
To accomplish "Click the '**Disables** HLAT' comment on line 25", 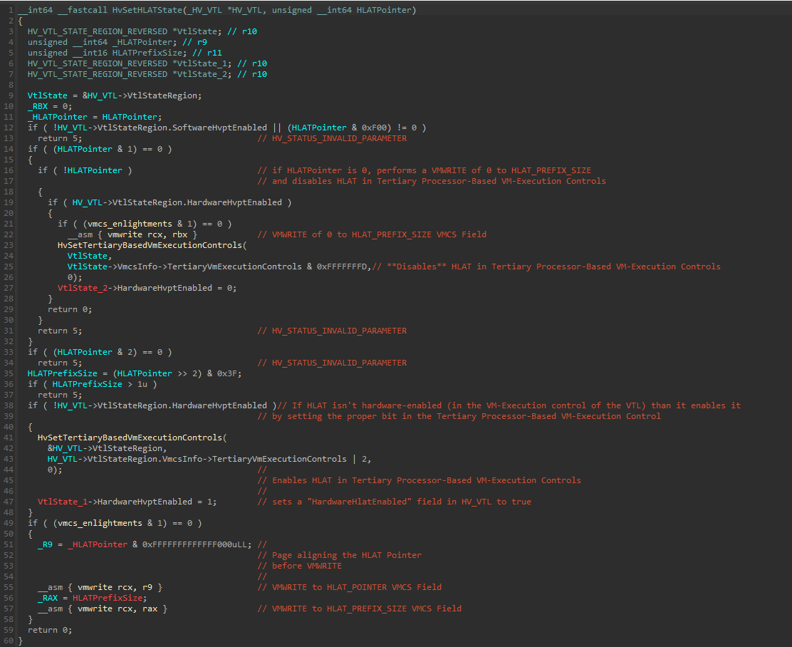I will (x=546, y=266).
